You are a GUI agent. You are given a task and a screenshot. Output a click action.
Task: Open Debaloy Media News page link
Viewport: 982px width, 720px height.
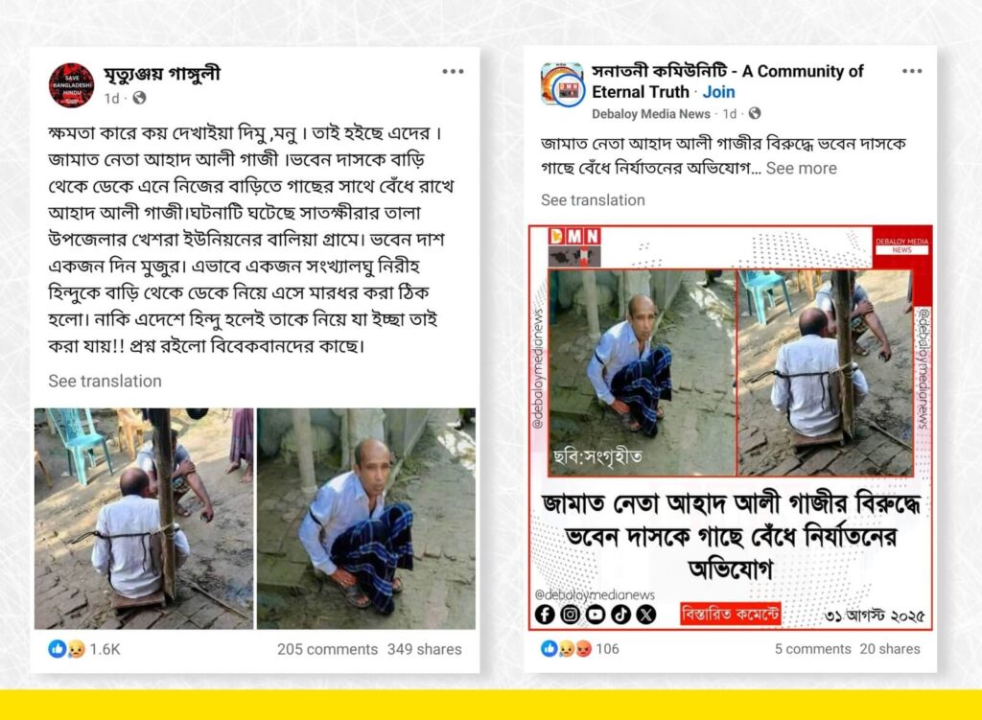coord(651,114)
